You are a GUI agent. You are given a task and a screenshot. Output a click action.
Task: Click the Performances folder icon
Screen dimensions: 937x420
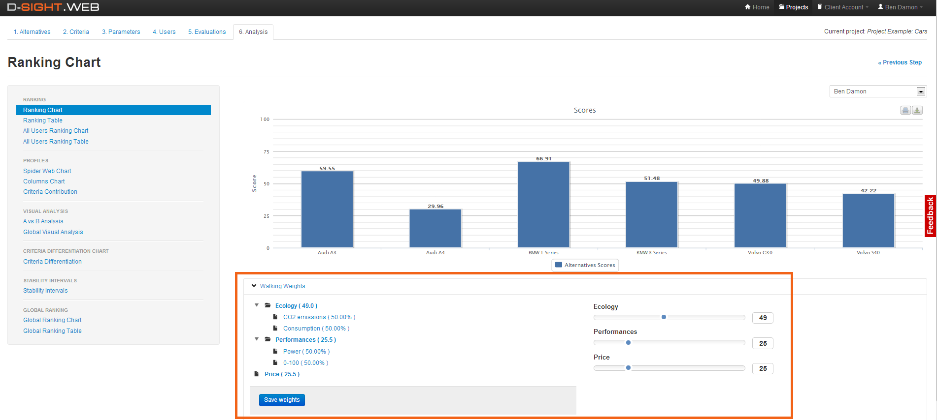click(268, 339)
